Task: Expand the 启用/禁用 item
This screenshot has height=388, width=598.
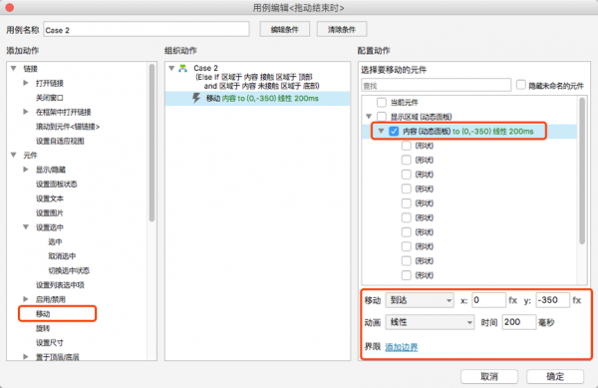Action: pos(26,299)
